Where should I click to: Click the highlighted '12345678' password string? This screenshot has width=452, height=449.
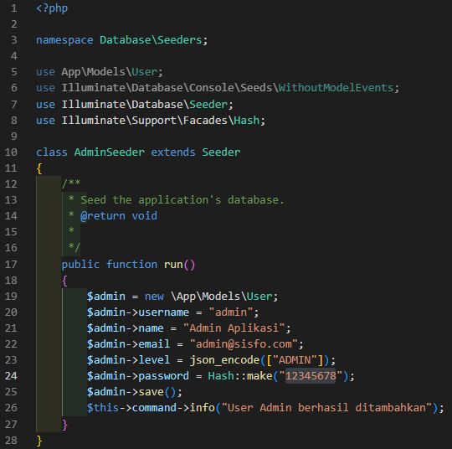click(311, 376)
